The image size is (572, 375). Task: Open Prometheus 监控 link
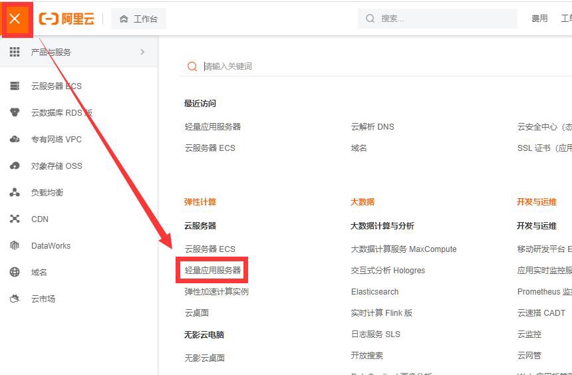544,291
